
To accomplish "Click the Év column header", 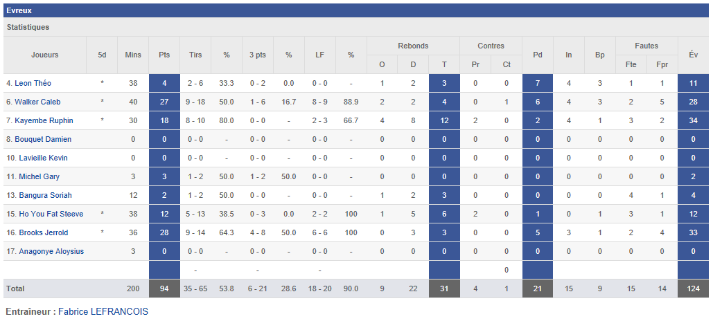I will (693, 55).
